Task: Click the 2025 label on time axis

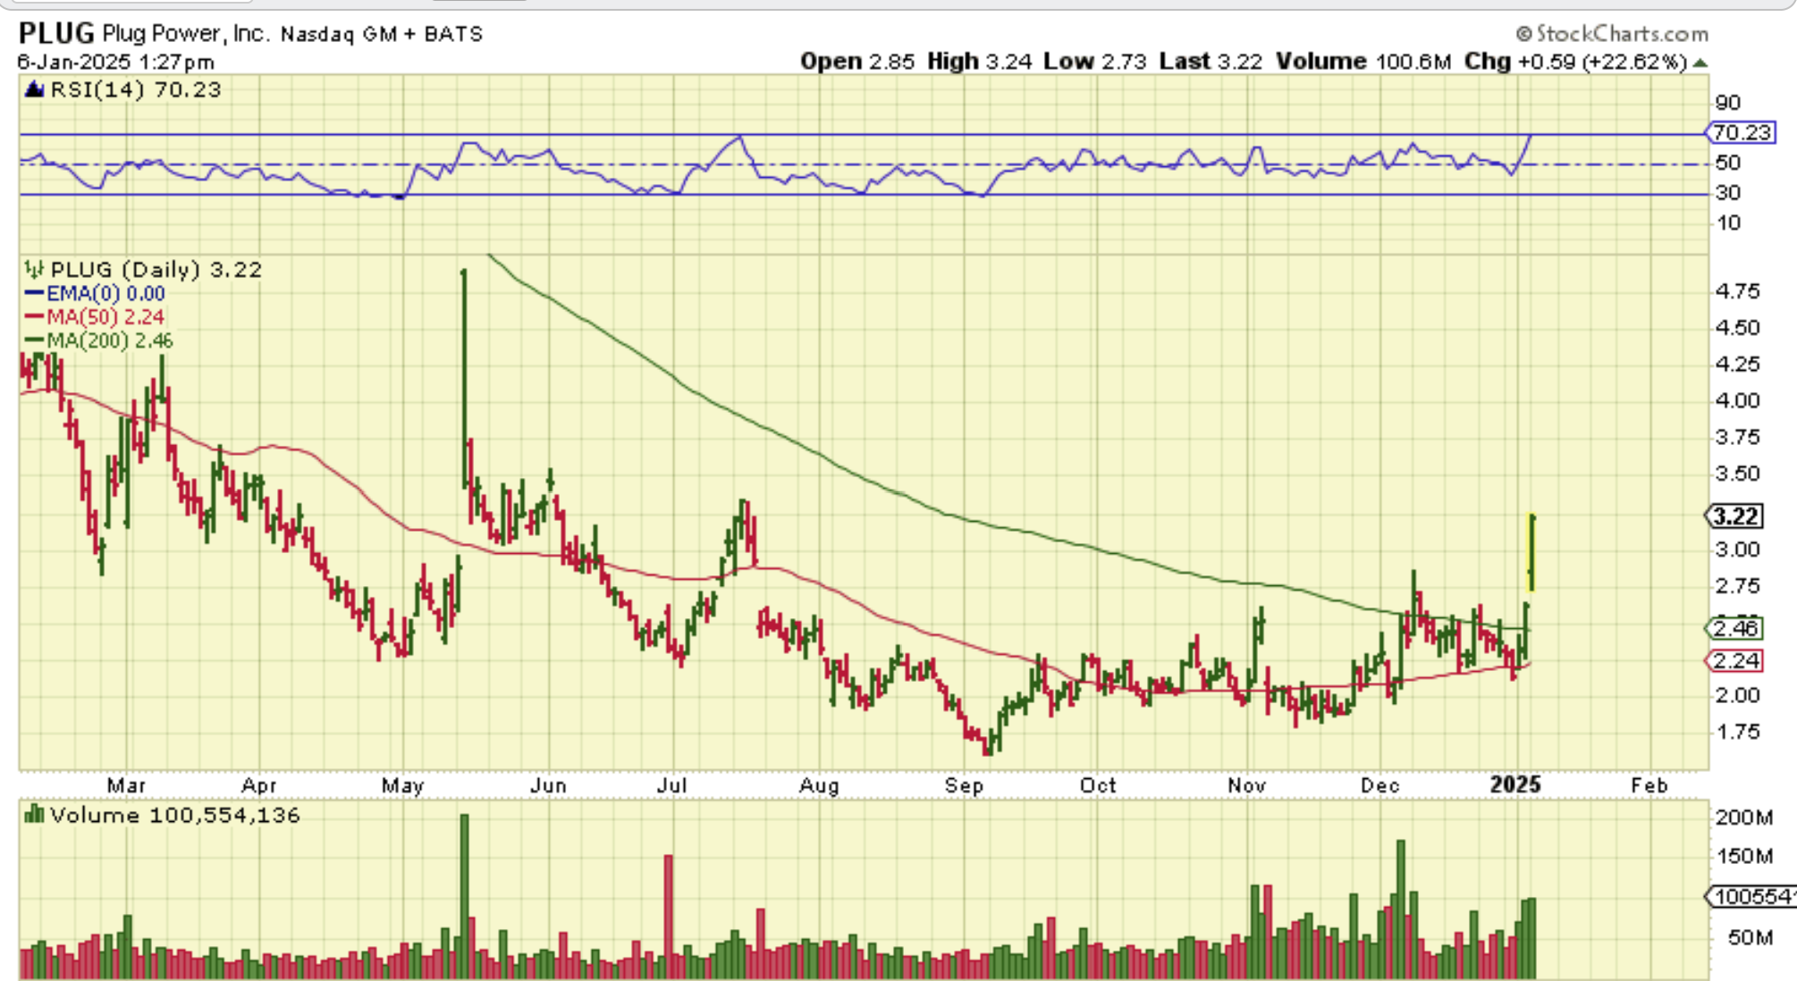Action: point(1514,784)
